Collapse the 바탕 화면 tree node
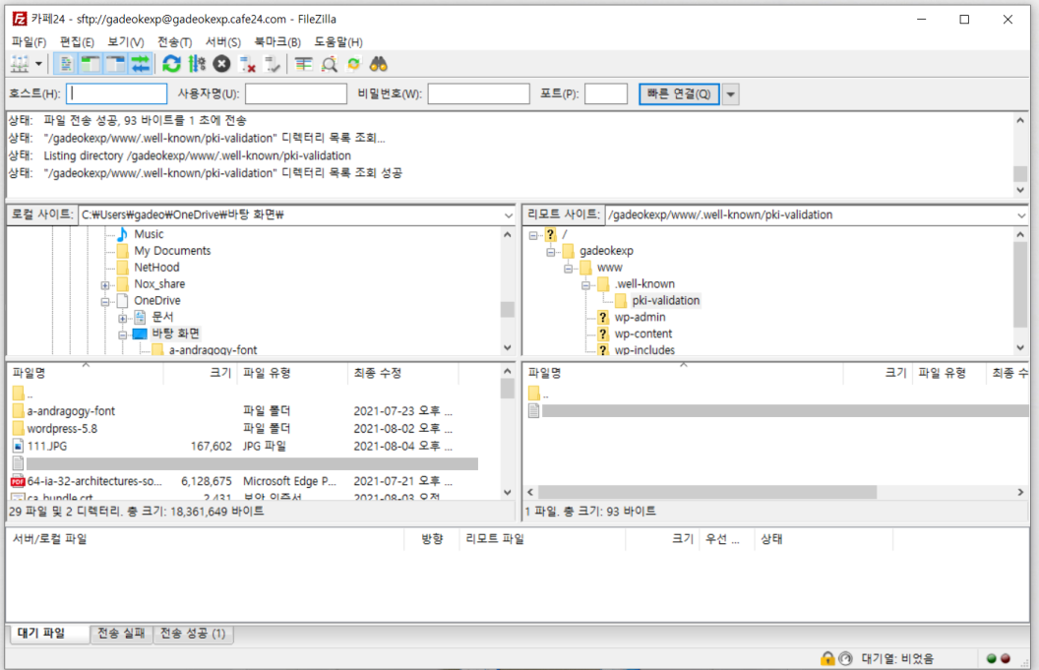 123,335
